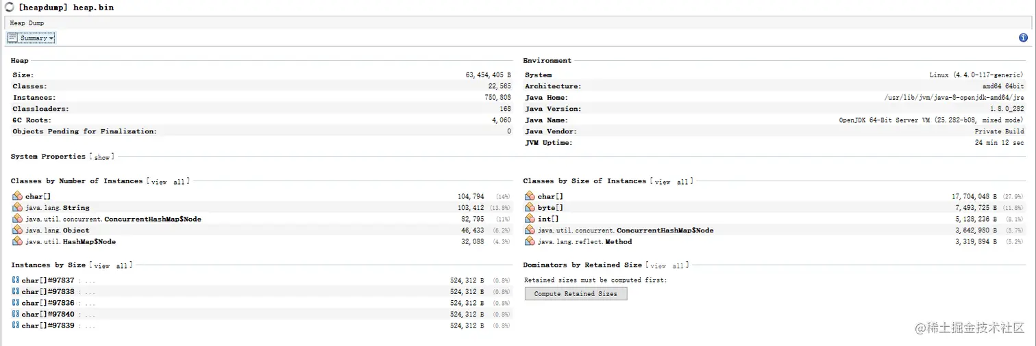Open instance char[]#97838 link
Viewport: 1036px width, 346px height.
pyautogui.click(x=48, y=292)
